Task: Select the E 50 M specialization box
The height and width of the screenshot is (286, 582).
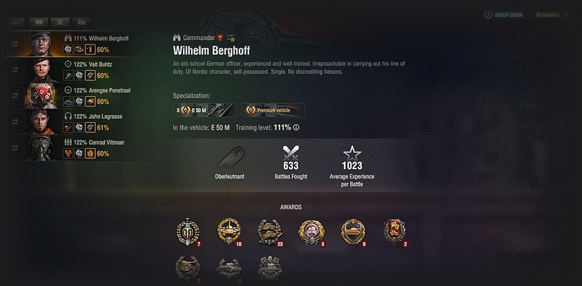Action: [205, 111]
